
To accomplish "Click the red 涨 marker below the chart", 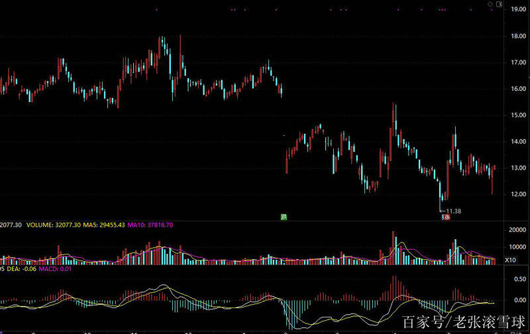I will point(446,217).
